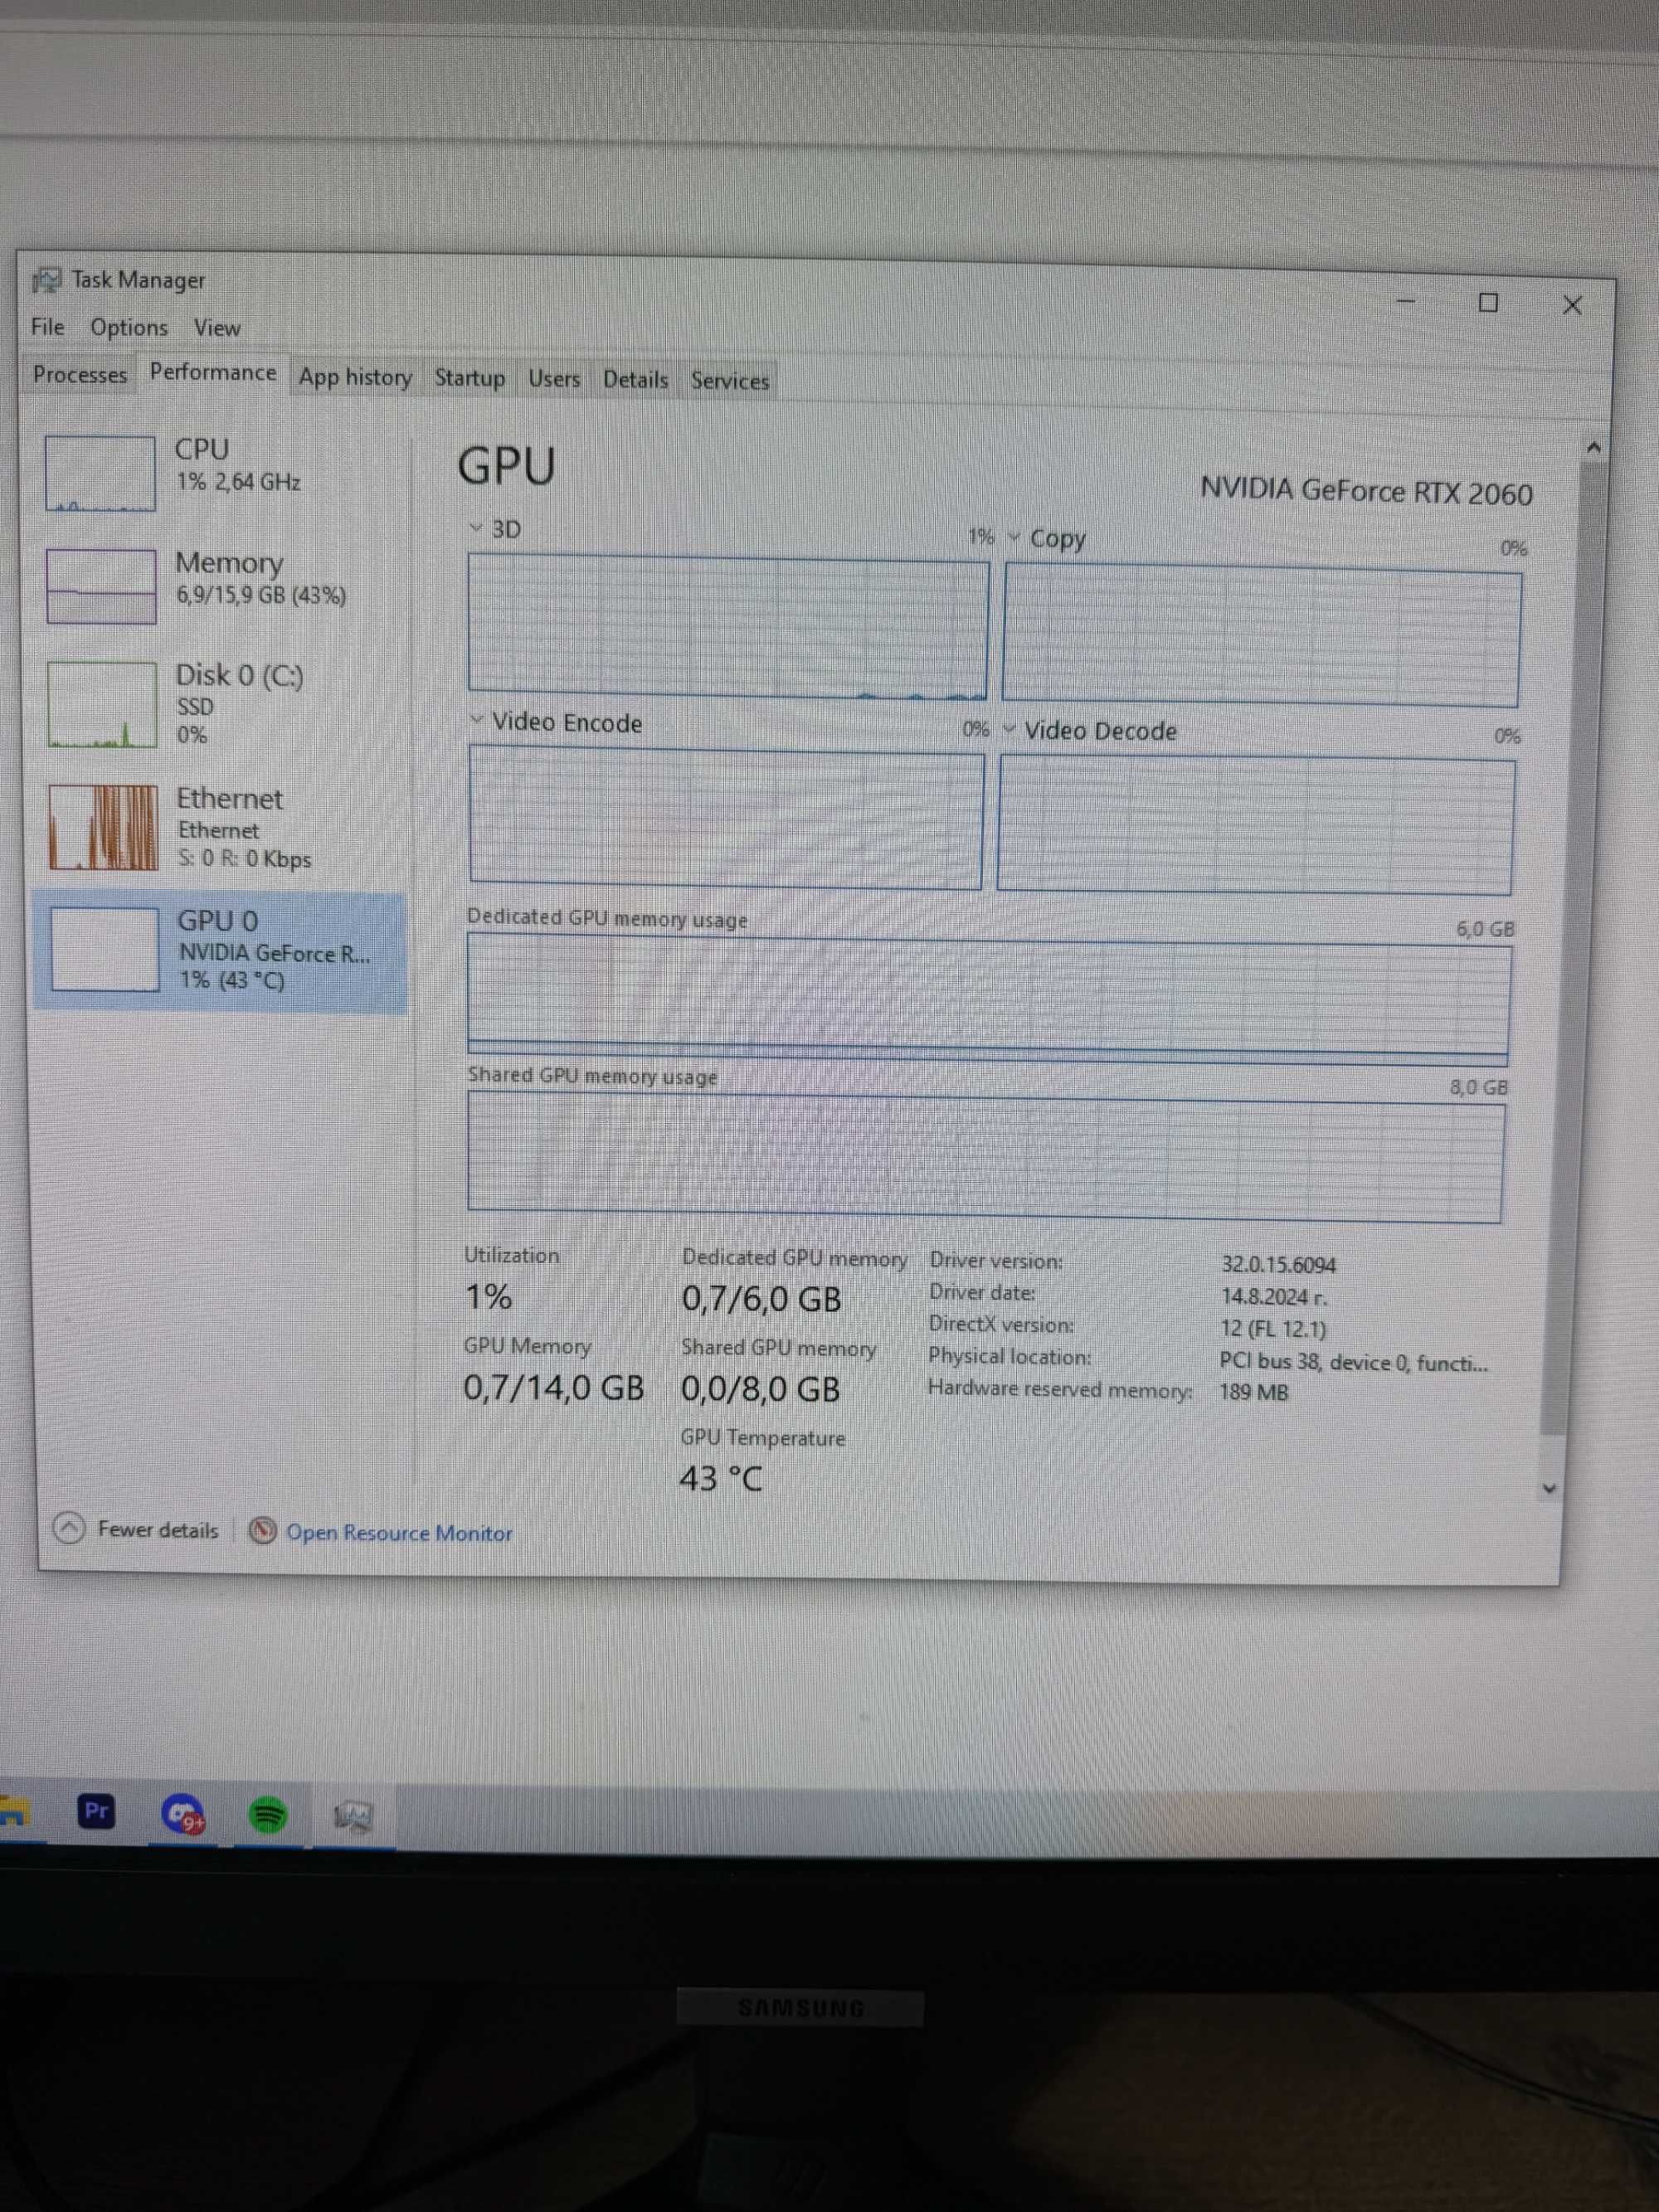1659x2212 pixels.
Task: Close the Task Manager window
Action: (1572, 305)
